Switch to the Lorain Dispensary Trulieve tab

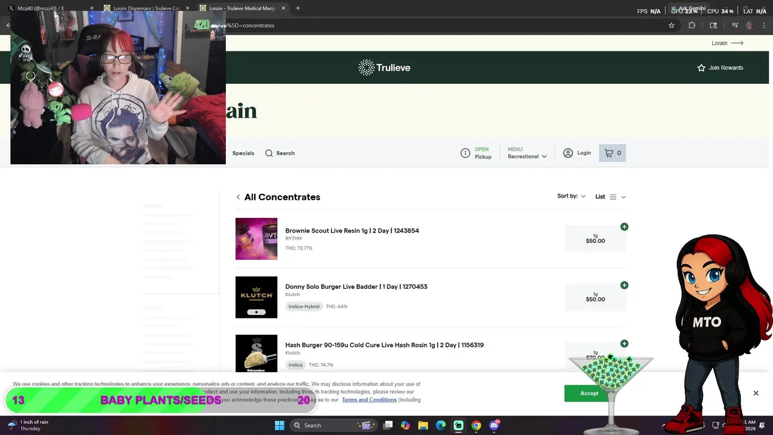click(146, 8)
